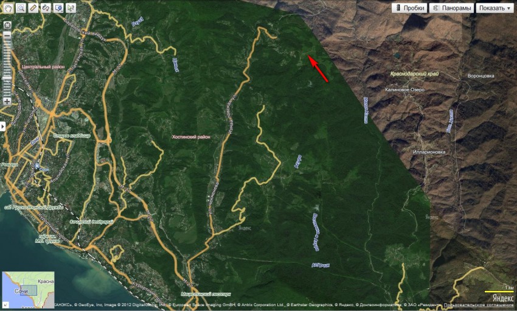Click the Сочи train station marker

coord(38,166)
